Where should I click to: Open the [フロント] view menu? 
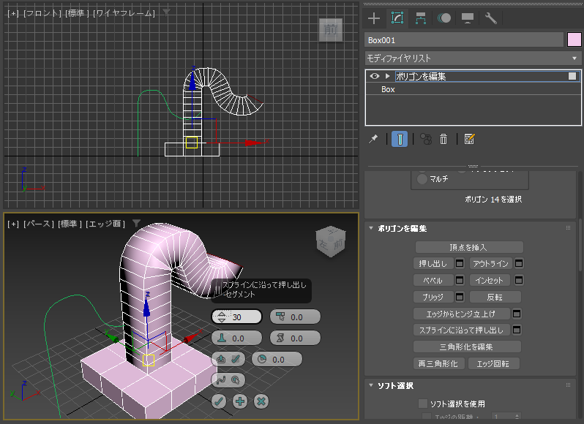tap(42, 13)
